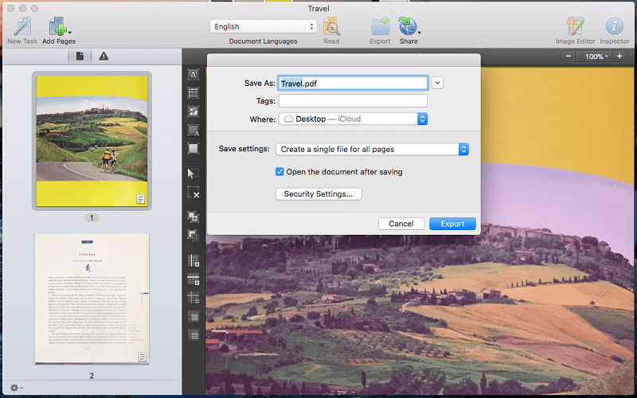The height and width of the screenshot is (398, 637).
Task: Select the Draw Table Area tool
Action: tap(193, 93)
